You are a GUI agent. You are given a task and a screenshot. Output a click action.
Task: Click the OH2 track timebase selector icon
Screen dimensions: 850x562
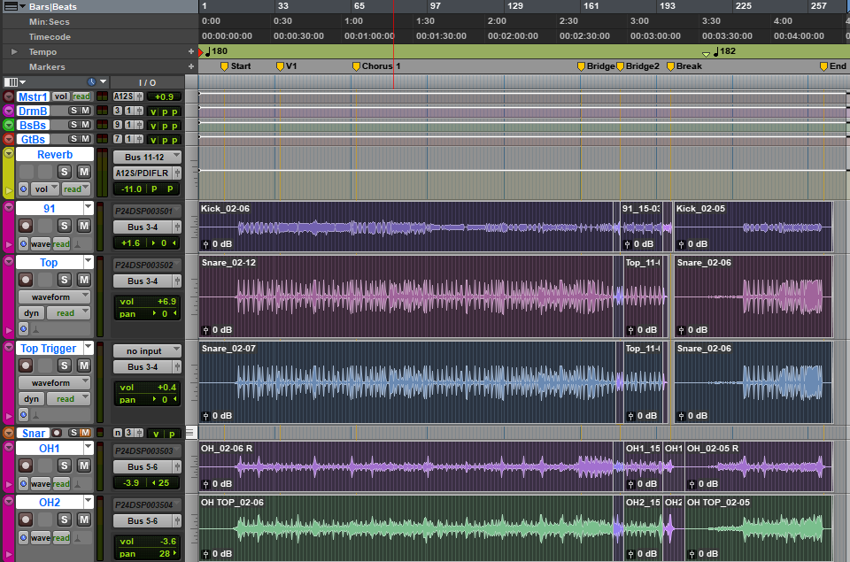pyautogui.click(x=23, y=537)
